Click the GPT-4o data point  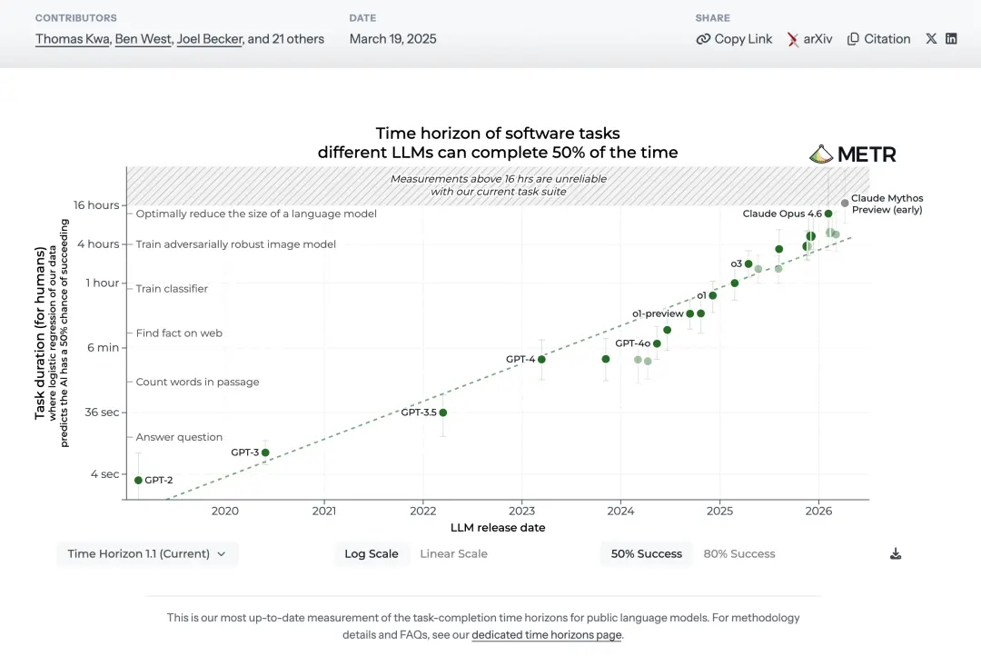pyautogui.click(x=657, y=343)
